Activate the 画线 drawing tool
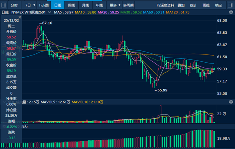Image resolution: width=235 pixels, height=149 pixels. tap(206, 5)
